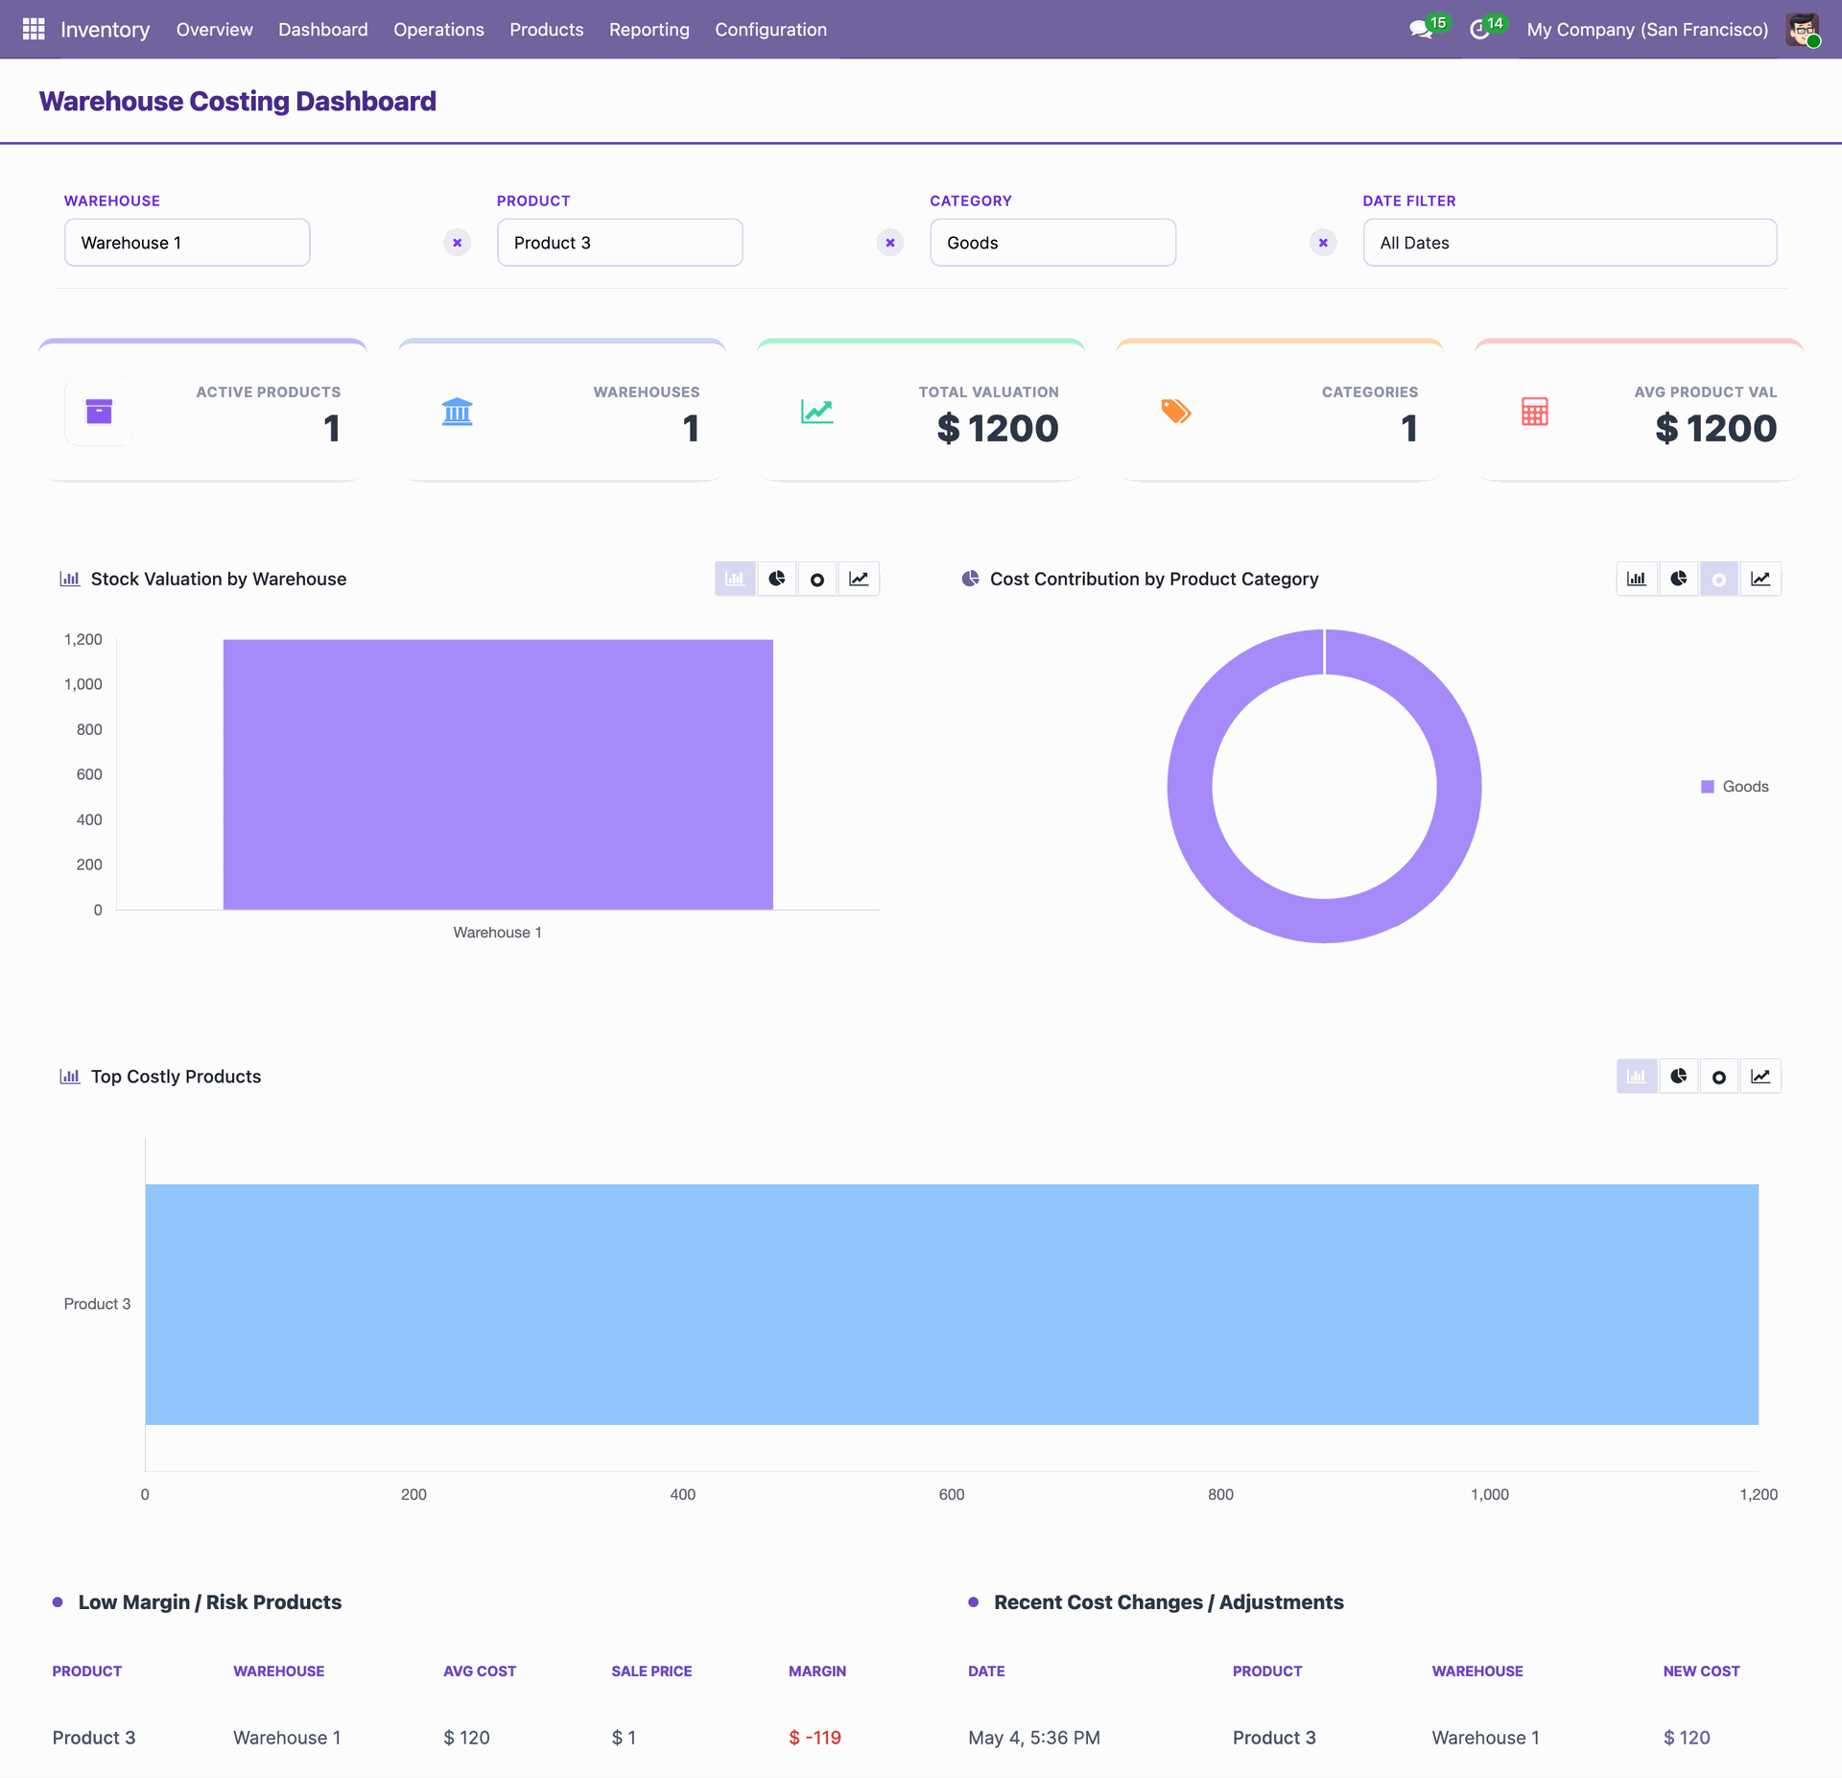Switch Cost Contribution chart to line view
The image size is (1842, 1778).
(1760, 579)
